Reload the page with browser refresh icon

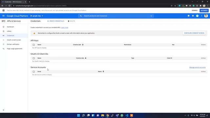(x=10, y=6)
